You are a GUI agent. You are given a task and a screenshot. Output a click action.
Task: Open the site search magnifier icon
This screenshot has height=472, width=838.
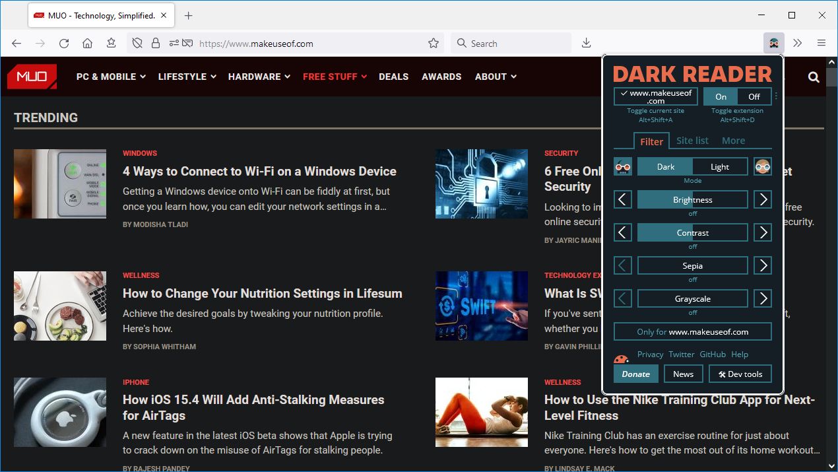[814, 77]
